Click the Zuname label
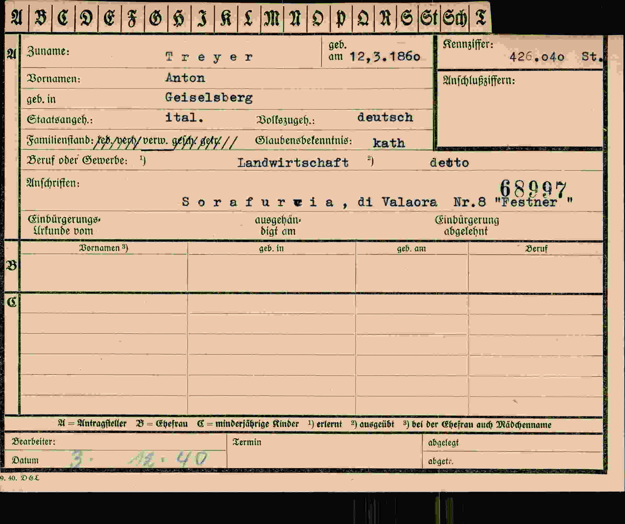 pyautogui.click(x=48, y=51)
